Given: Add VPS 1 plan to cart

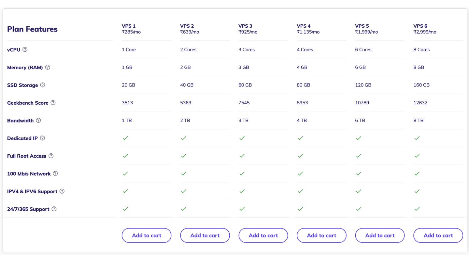Looking at the screenshot, I should [x=147, y=235].
